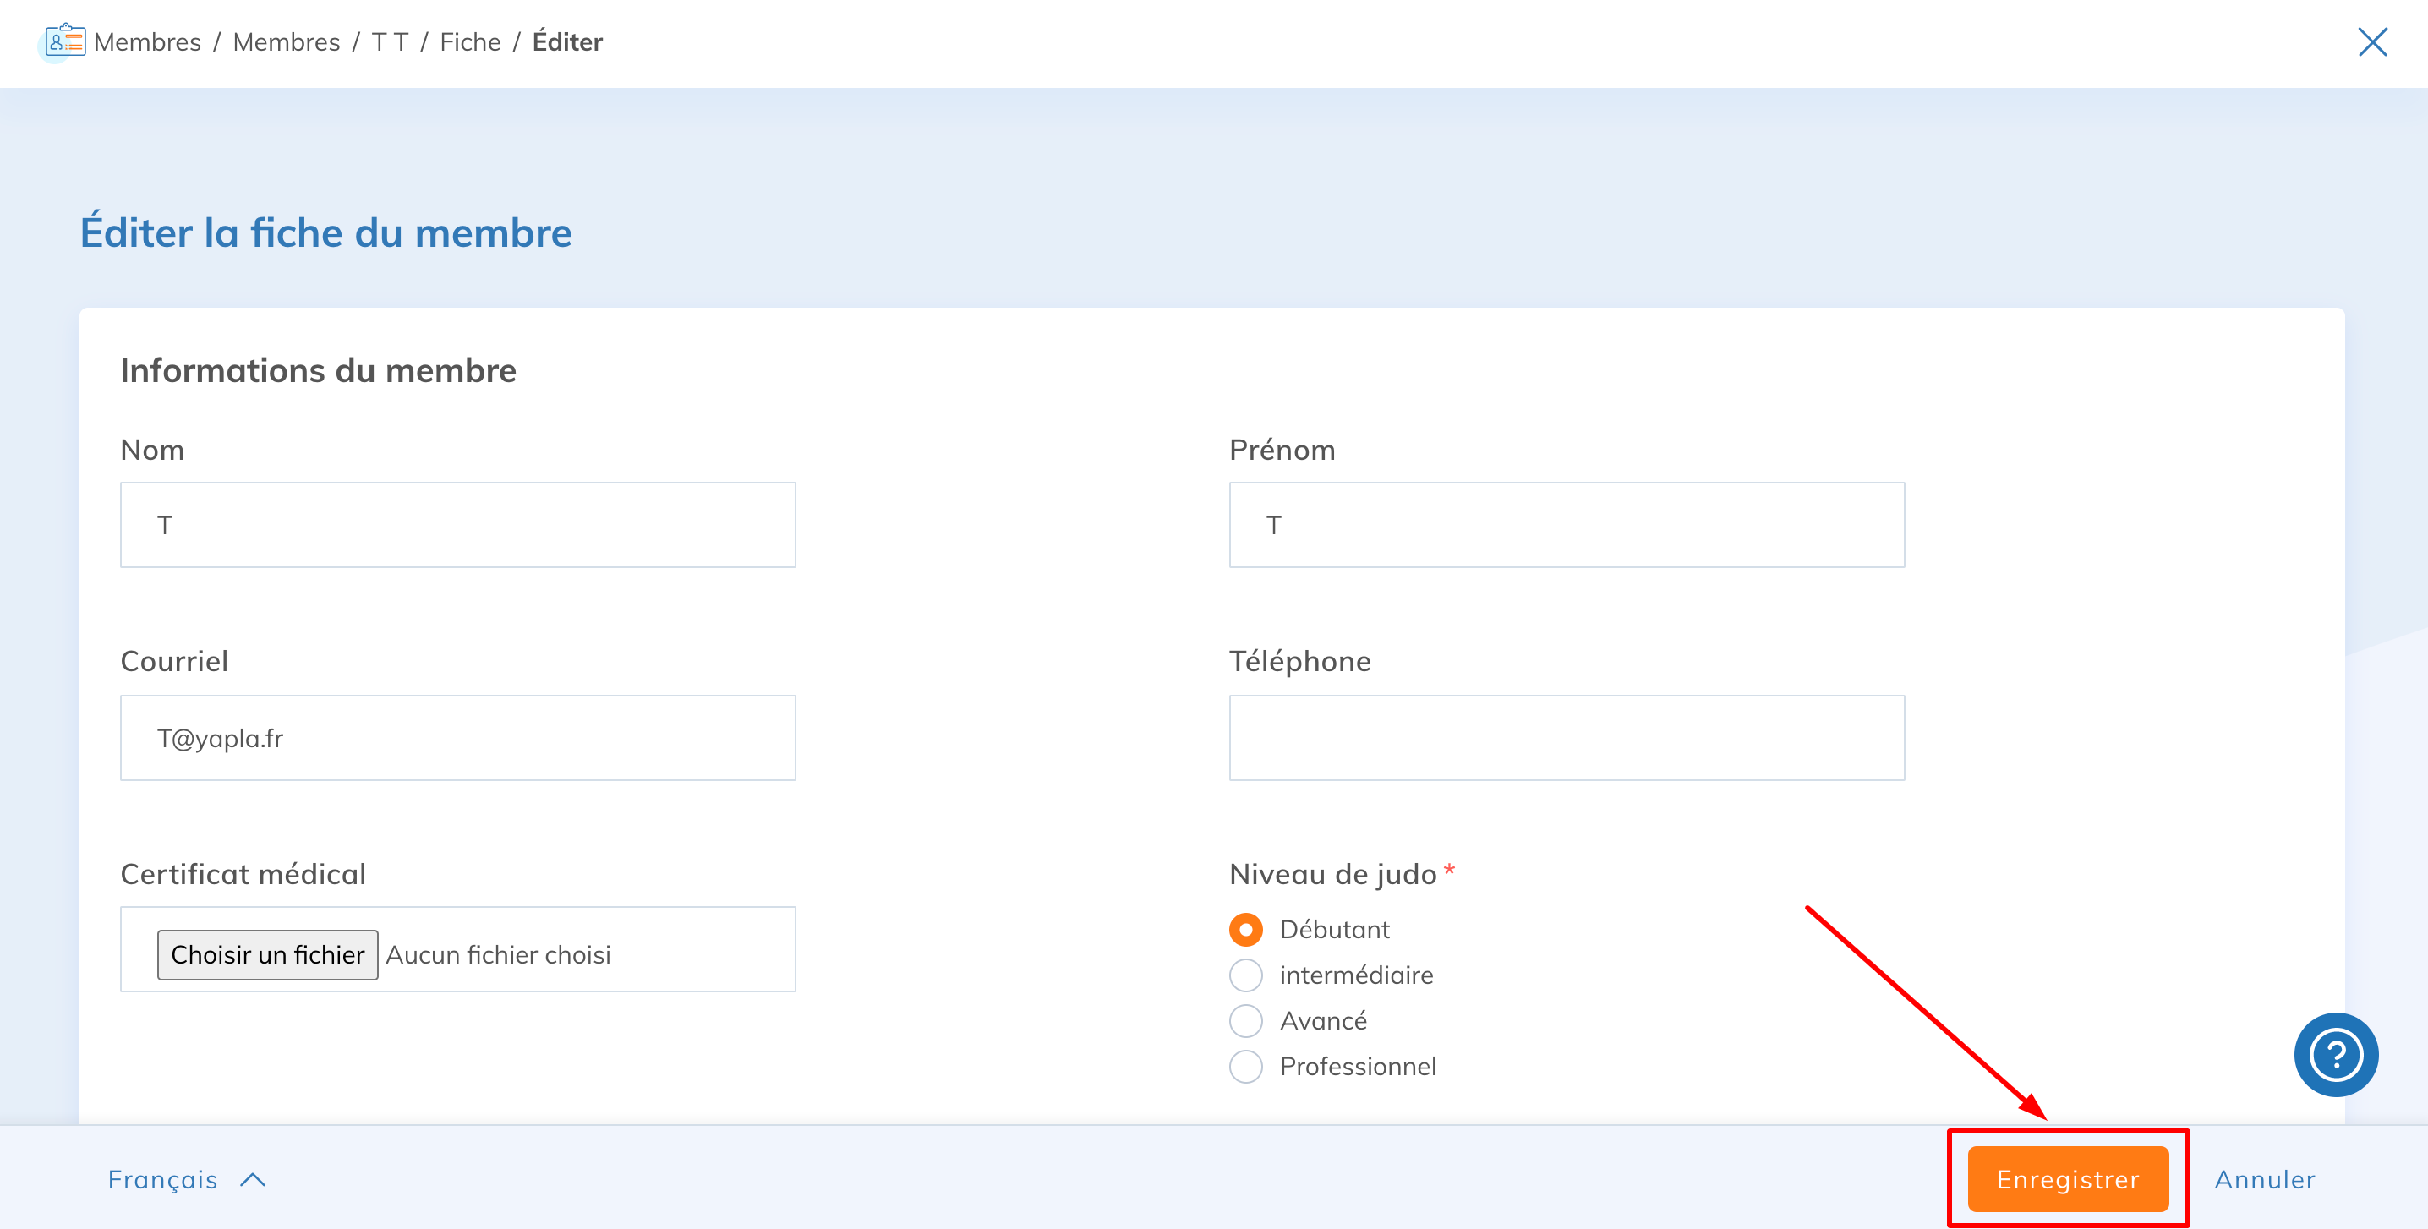Click the Annuler link
Viewport: 2428px width, 1229px height.
[x=2264, y=1179]
